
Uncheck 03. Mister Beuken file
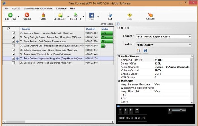click(x=13, y=41)
